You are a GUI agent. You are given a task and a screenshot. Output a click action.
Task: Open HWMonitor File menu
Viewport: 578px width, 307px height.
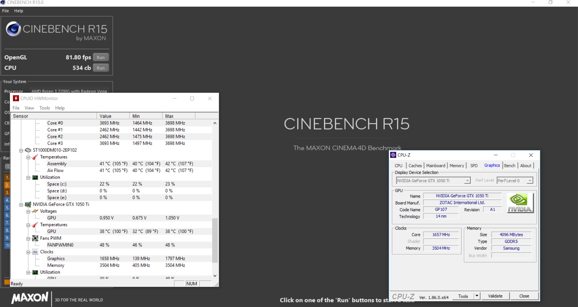click(x=16, y=108)
